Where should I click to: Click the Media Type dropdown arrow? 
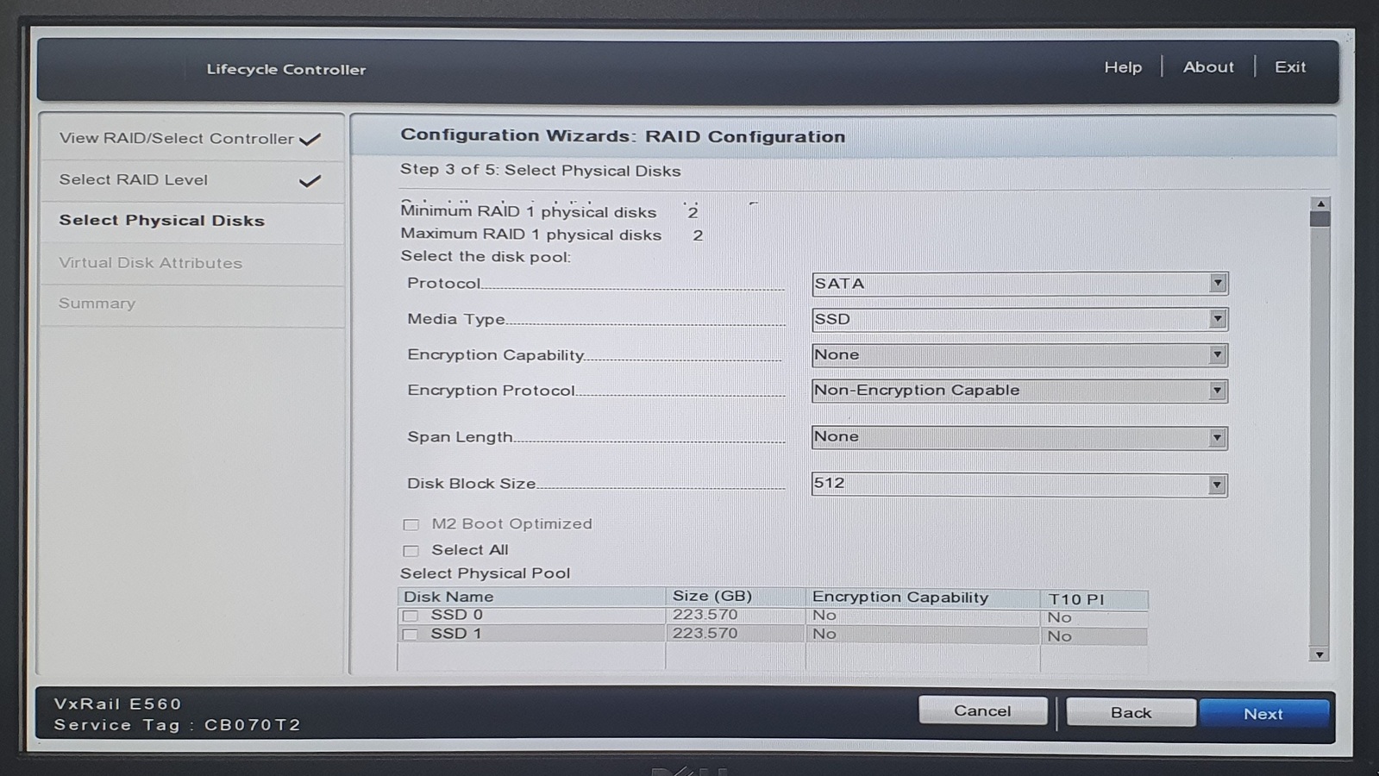pyautogui.click(x=1217, y=319)
